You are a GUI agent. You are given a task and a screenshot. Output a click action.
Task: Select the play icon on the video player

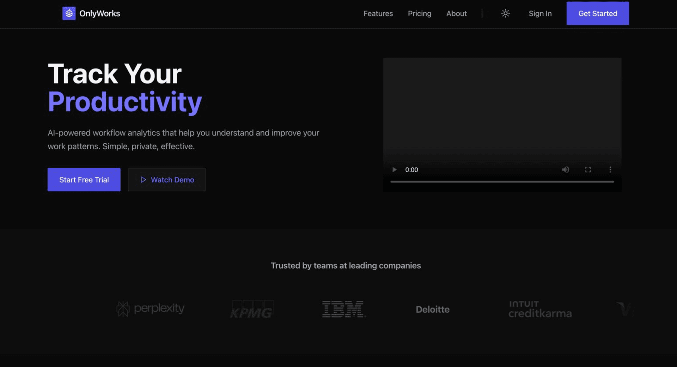394,169
